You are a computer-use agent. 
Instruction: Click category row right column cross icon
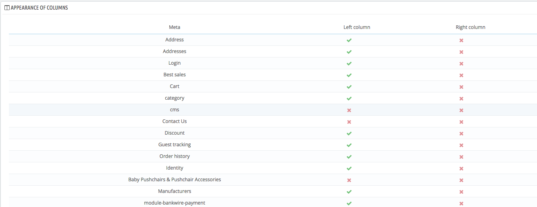point(461,98)
